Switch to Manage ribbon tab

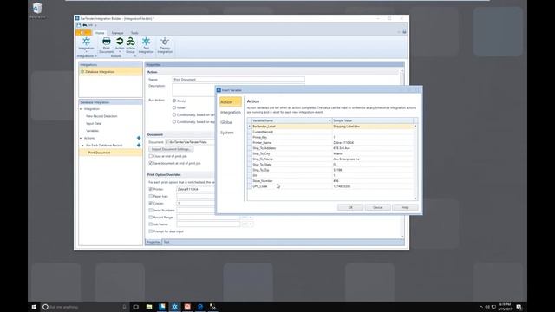[x=117, y=33]
